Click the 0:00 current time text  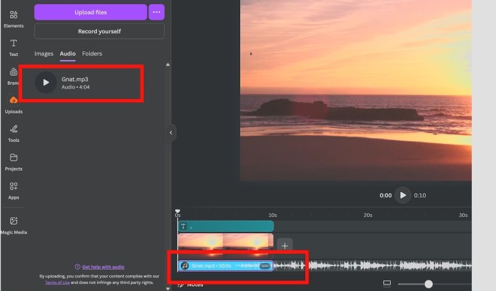(385, 195)
